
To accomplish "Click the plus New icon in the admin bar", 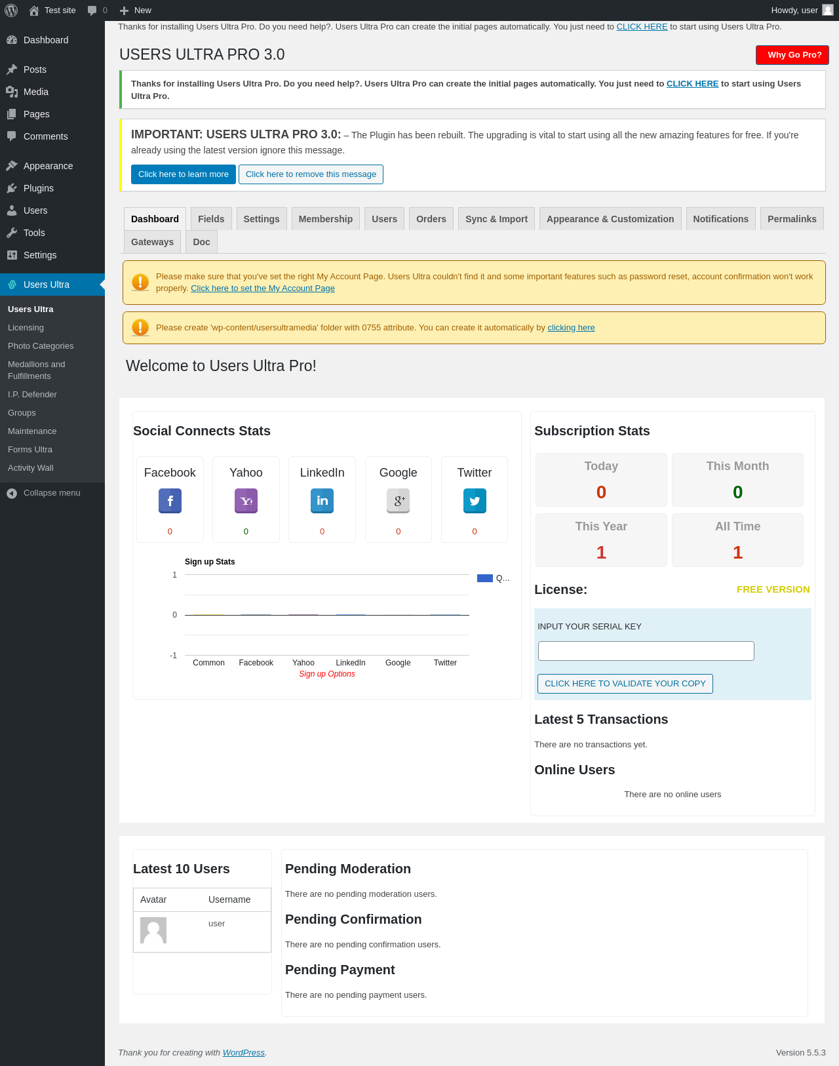I will pyautogui.click(x=124, y=10).
